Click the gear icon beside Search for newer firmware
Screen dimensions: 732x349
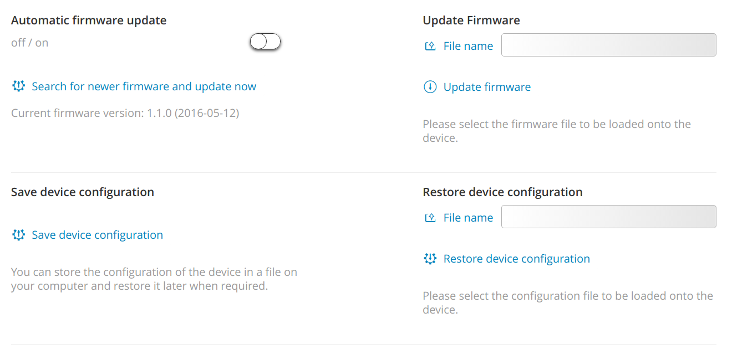point(19,86)
